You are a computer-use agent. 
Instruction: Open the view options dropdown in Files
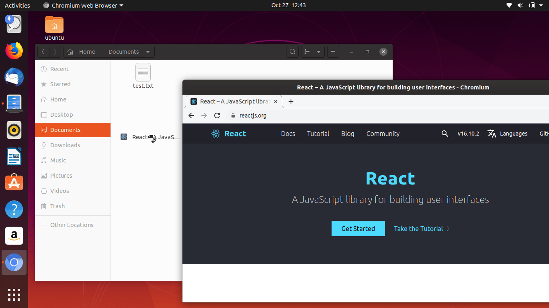[x=318, y=51]
